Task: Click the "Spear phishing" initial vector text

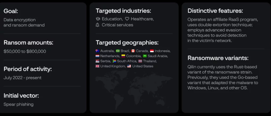Action: 19,104
